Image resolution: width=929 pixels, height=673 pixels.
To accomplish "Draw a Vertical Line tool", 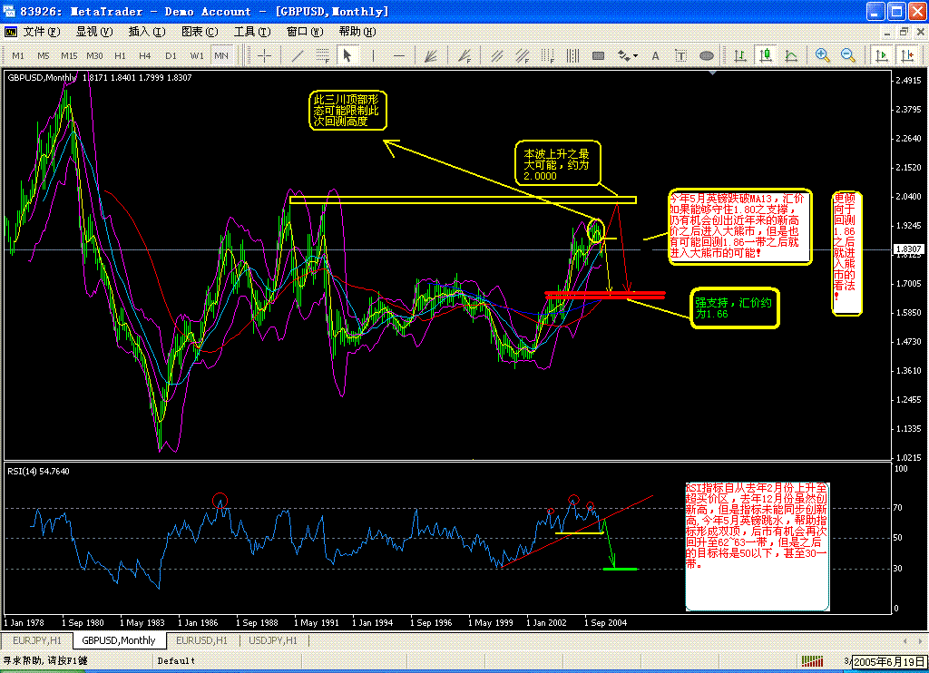I will 373,55.
